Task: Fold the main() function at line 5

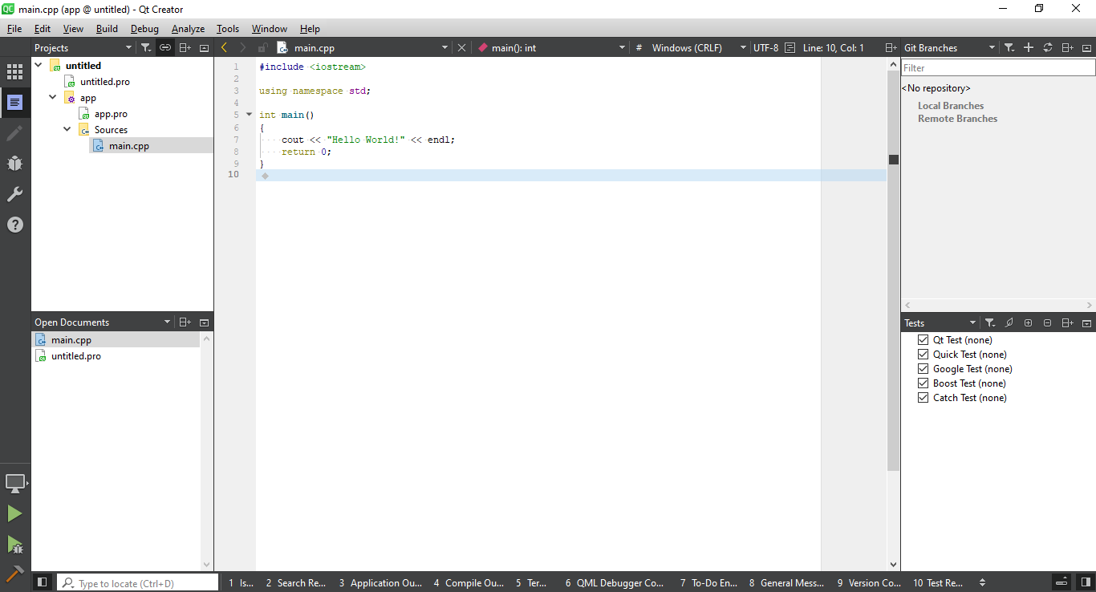Action: pyautogui.click(x=249, y=115)
